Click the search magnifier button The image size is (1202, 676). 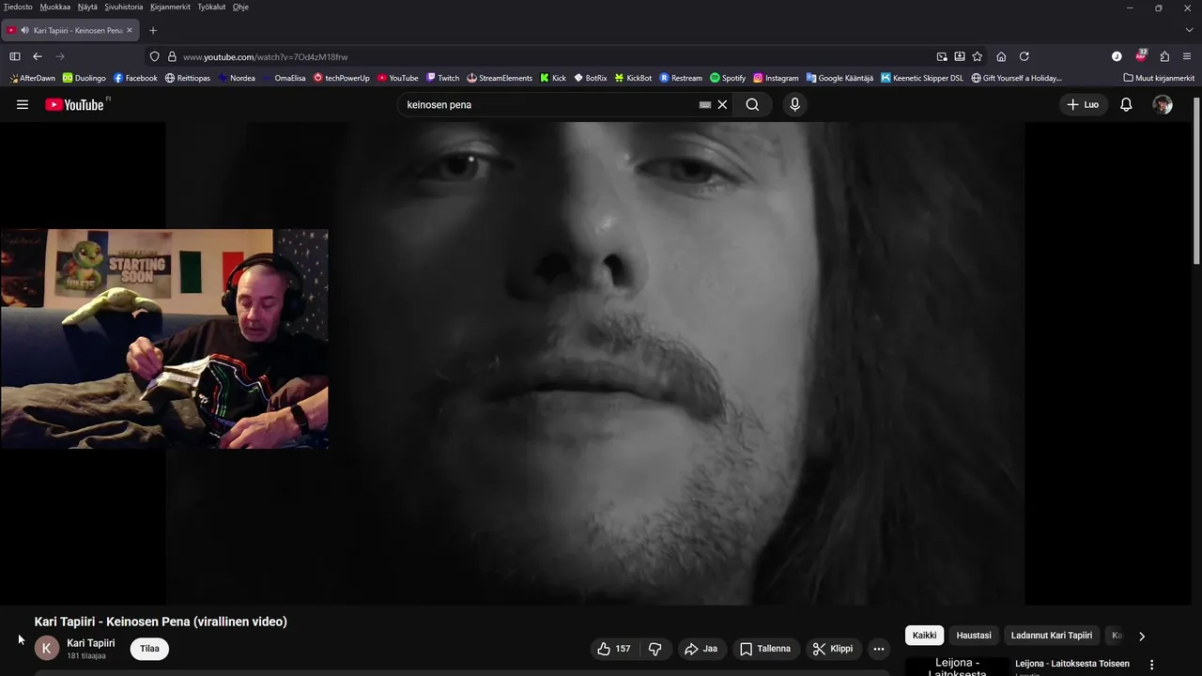coord(752,105)
